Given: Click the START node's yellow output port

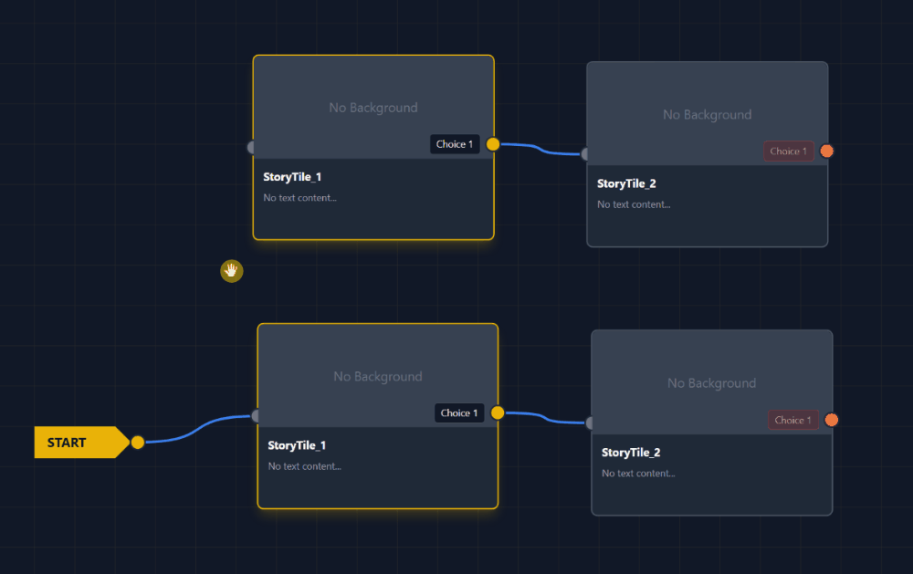Looking at the screenshot, I should tap(138, 443).
